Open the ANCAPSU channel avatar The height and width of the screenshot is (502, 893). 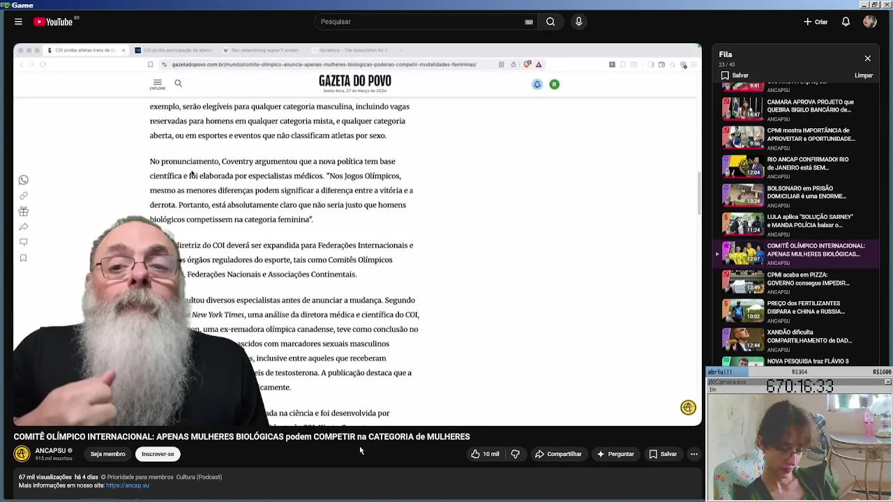22,454
